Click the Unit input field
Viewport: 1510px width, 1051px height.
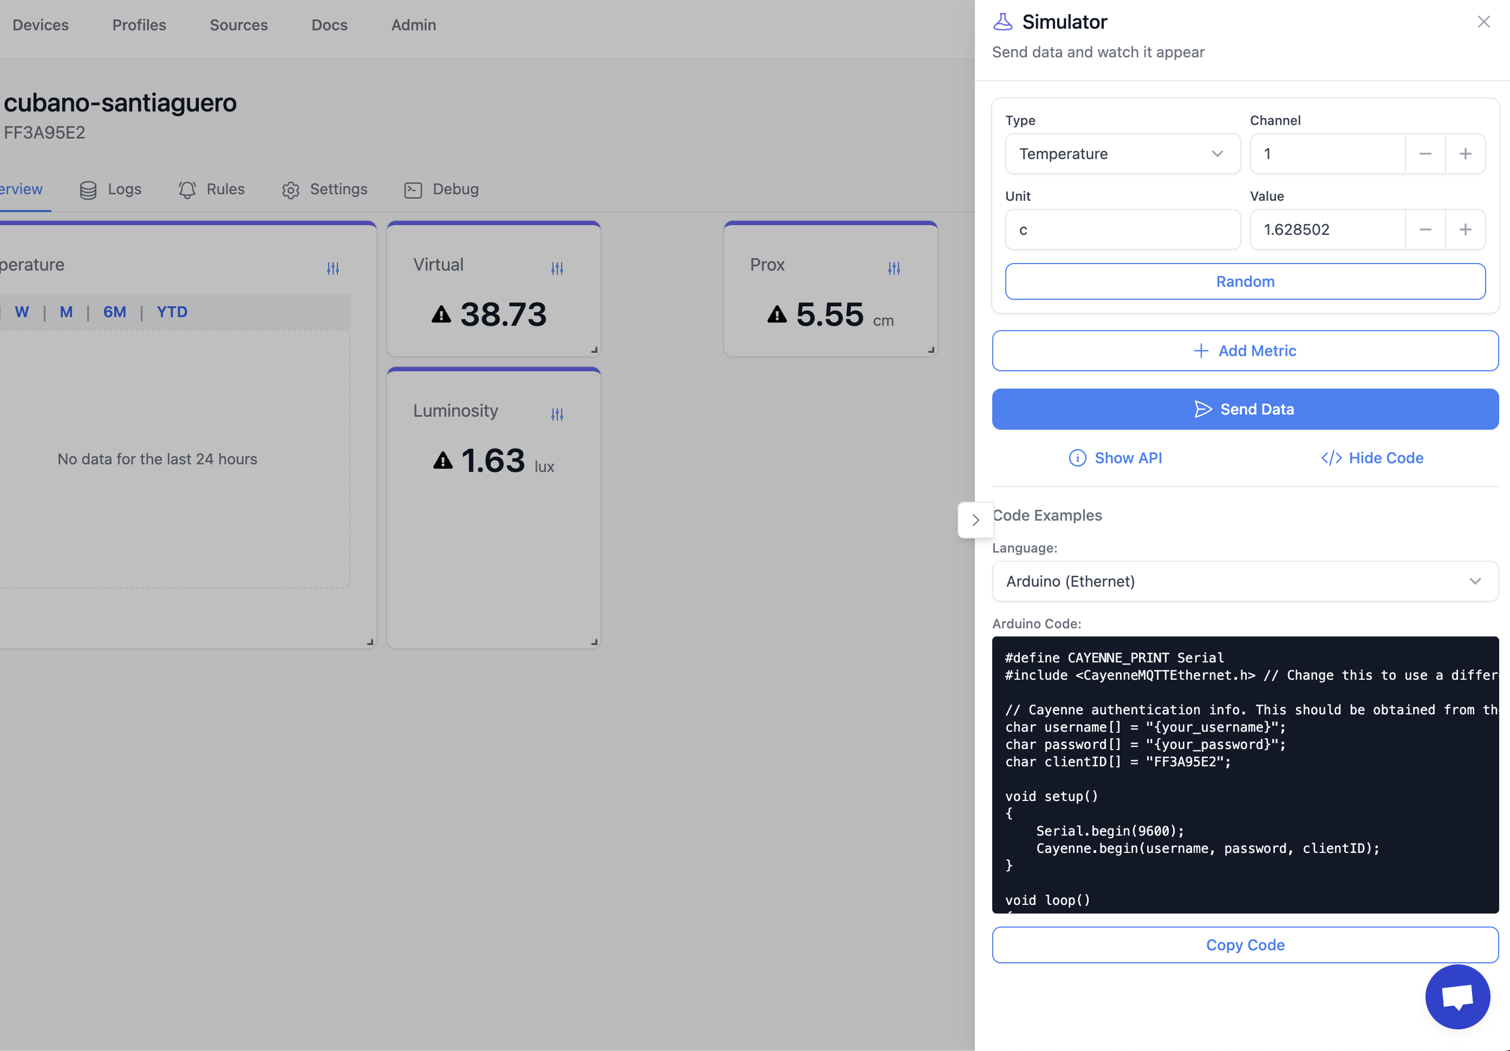coord(1122,229)
